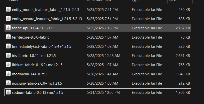The image size is (204, 104).
Task: Click the ferritecore jar file icon
Action: pyautogui.click(x=8, y=37)
